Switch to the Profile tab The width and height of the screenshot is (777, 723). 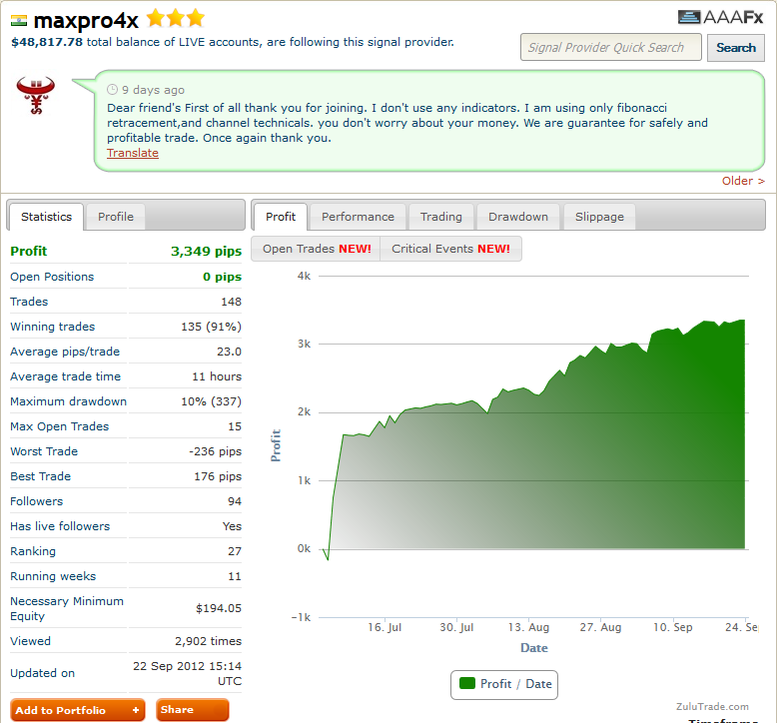click(116, 217)
